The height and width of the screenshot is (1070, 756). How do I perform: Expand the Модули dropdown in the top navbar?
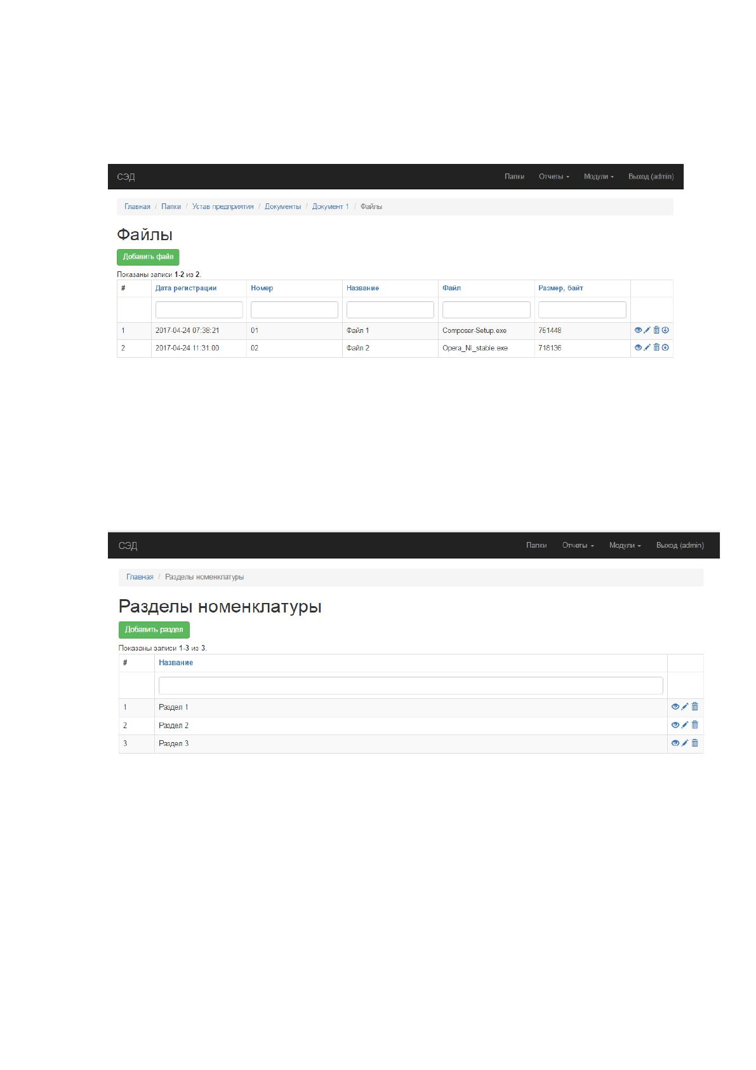(x=599, y=177)
